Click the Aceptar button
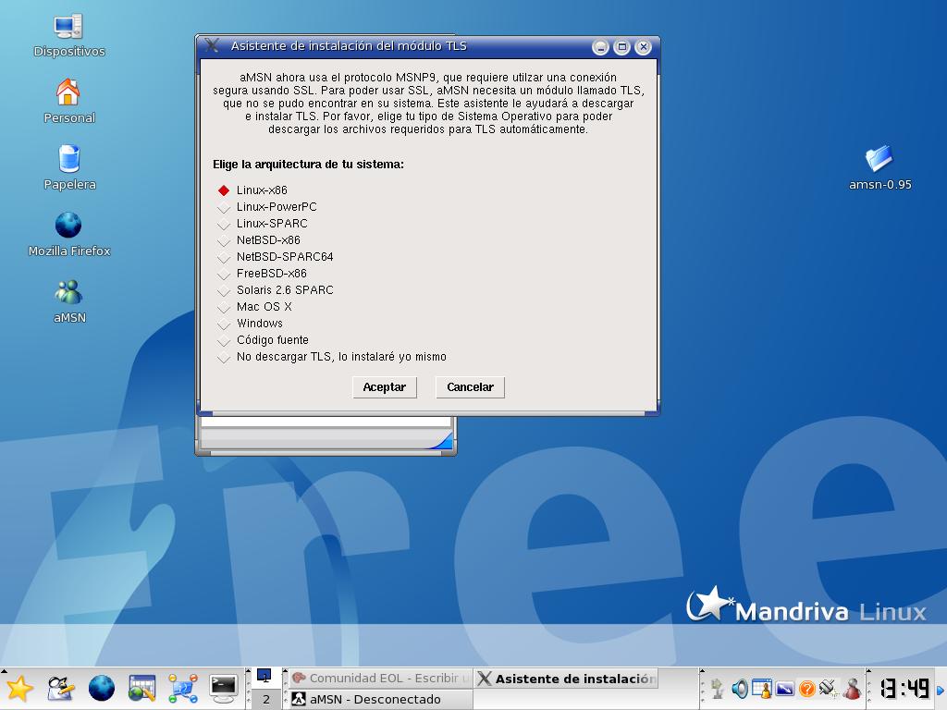The height and width of the screenshot is (710, 947). point(385,387)
